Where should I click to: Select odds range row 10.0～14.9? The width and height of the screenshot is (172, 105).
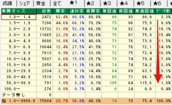click(19, 59)
